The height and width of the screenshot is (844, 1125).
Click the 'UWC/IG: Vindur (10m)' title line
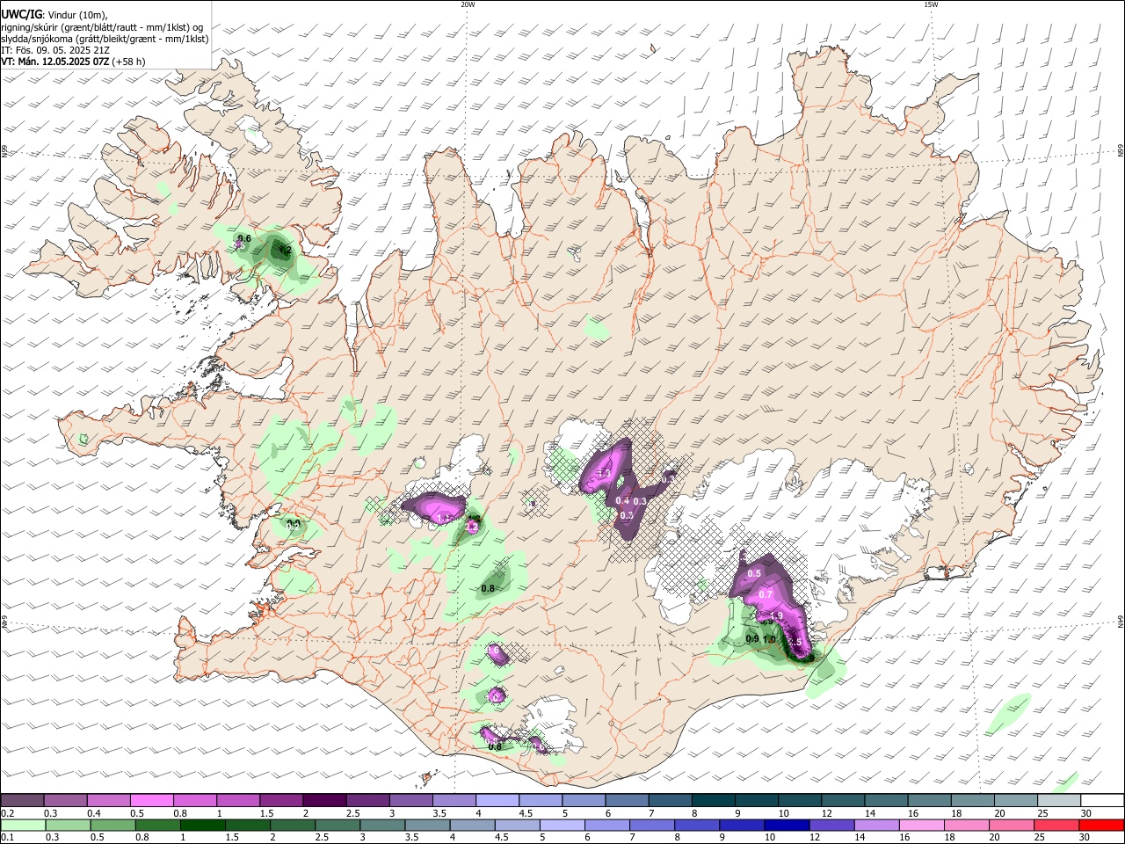tap(54, 14)
